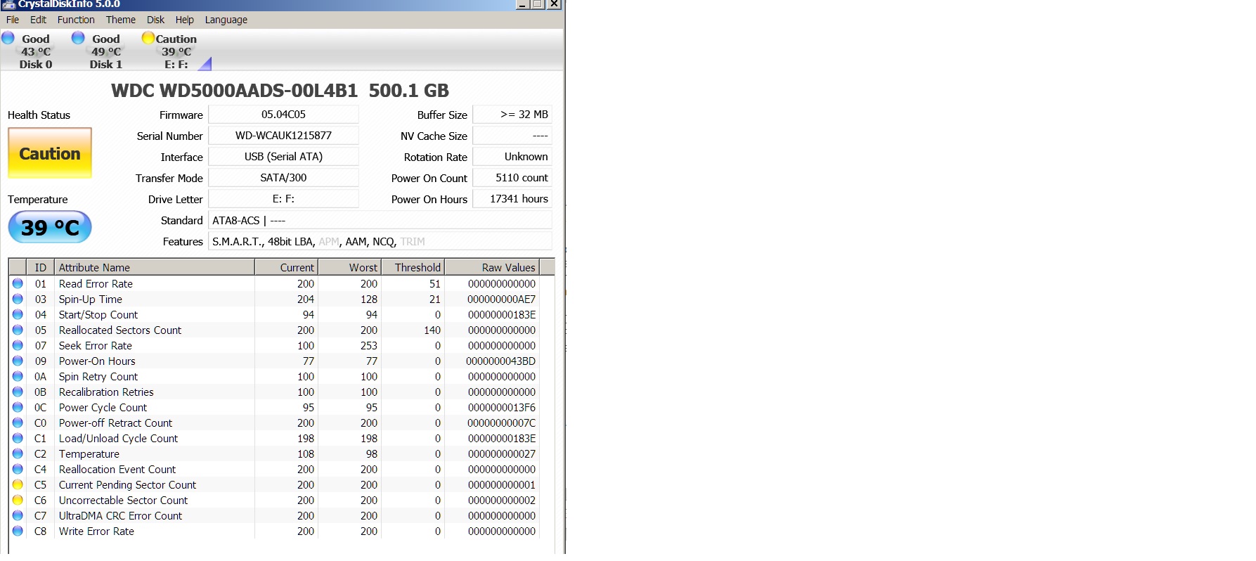Click the Reallocation Event Count status icon
Viewport: 1256px width, 561px height.
(18, 469)
